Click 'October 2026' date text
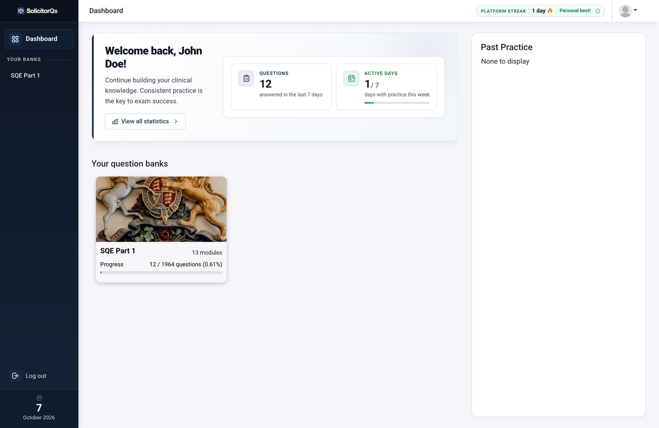 tap(39, 417)
